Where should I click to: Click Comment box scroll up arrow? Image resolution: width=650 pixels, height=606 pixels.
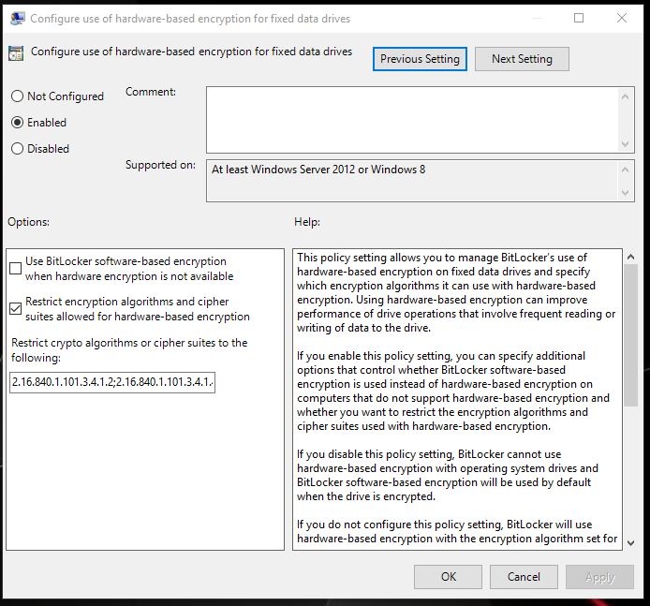coord(626,96)
